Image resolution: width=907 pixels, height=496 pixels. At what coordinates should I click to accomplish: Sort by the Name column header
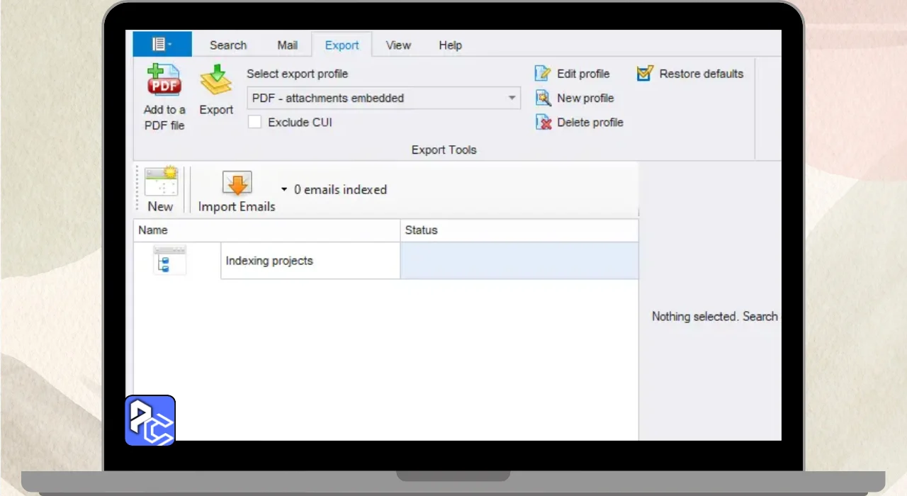(x=267, y=230)
